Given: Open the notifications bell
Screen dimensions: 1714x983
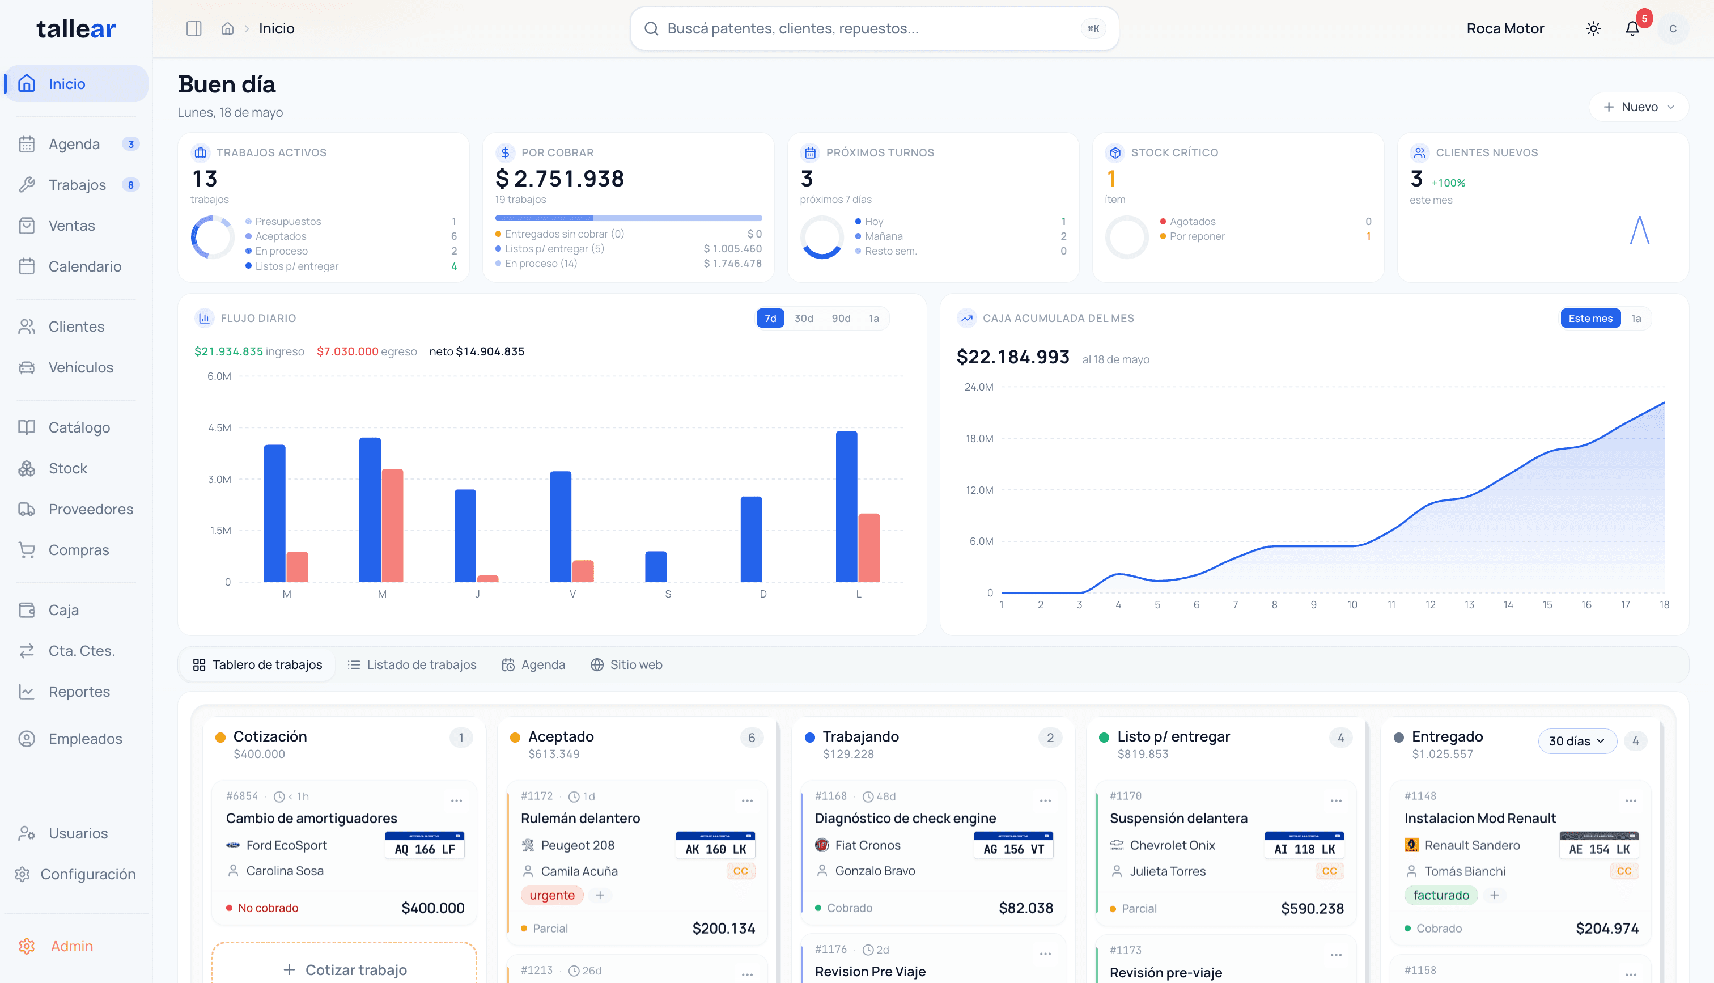Looking at the screenshot, I should [1632, 28].
